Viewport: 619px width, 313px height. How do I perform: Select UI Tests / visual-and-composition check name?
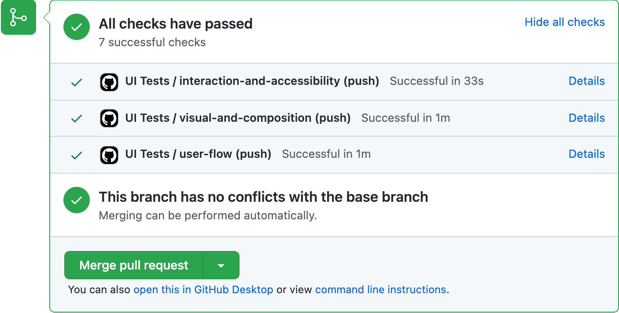[x=238, y=118]
